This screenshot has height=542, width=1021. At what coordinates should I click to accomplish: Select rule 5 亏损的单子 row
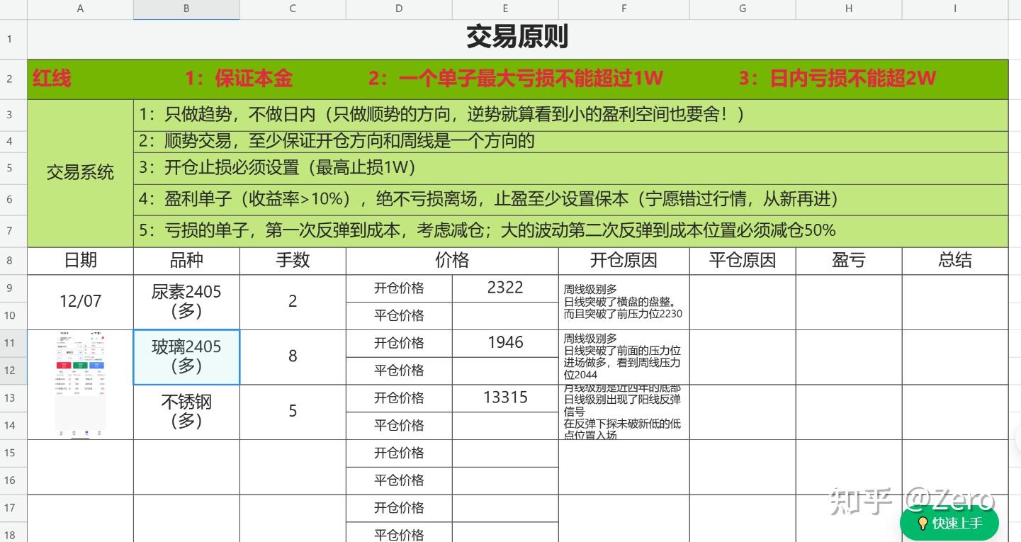pyautogui.click(x=570, y=231)
